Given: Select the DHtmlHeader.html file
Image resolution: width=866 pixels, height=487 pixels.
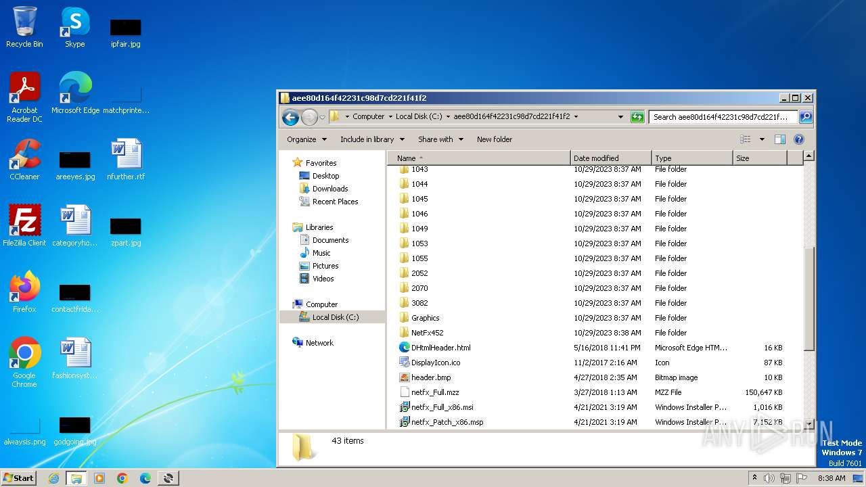Looking at the screenshot, I should [440, 348].
